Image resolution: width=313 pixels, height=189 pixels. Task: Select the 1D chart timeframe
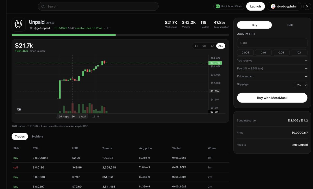(x=212, y=46)
